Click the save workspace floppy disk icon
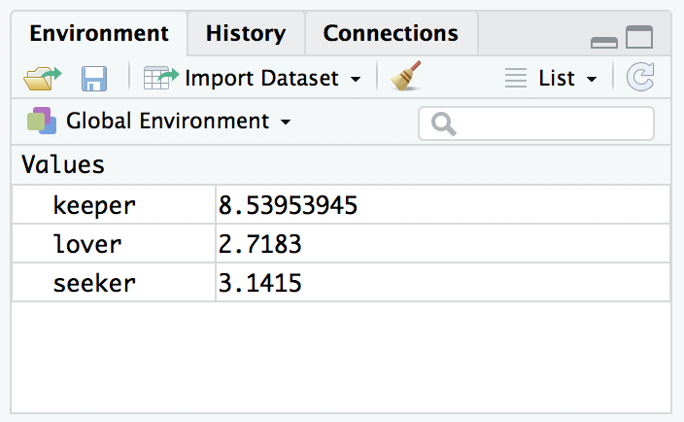This screenshot has width=684, height=422. coord(94,79)
